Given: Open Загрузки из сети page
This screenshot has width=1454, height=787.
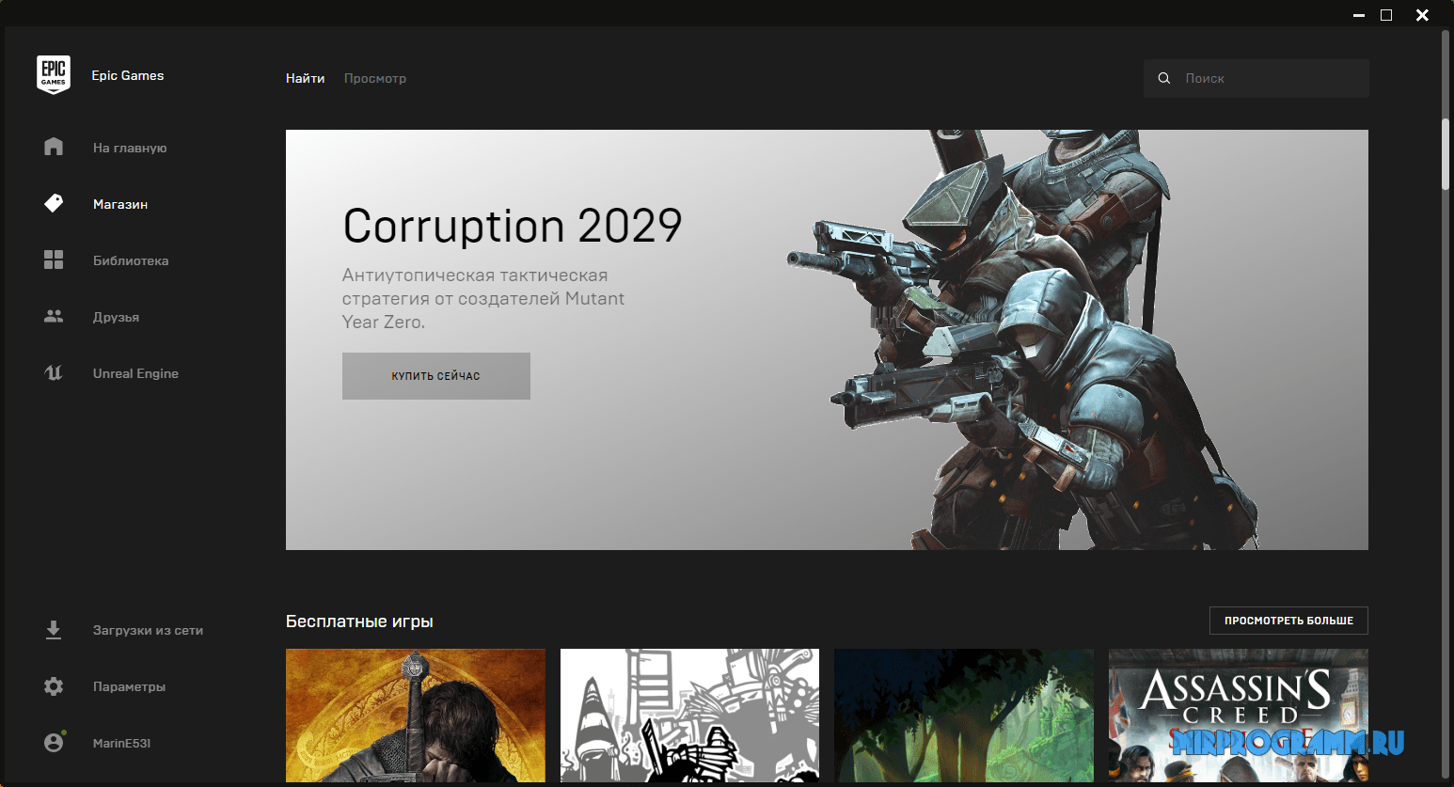Looking at the screenshot, I should click(148, 630).
